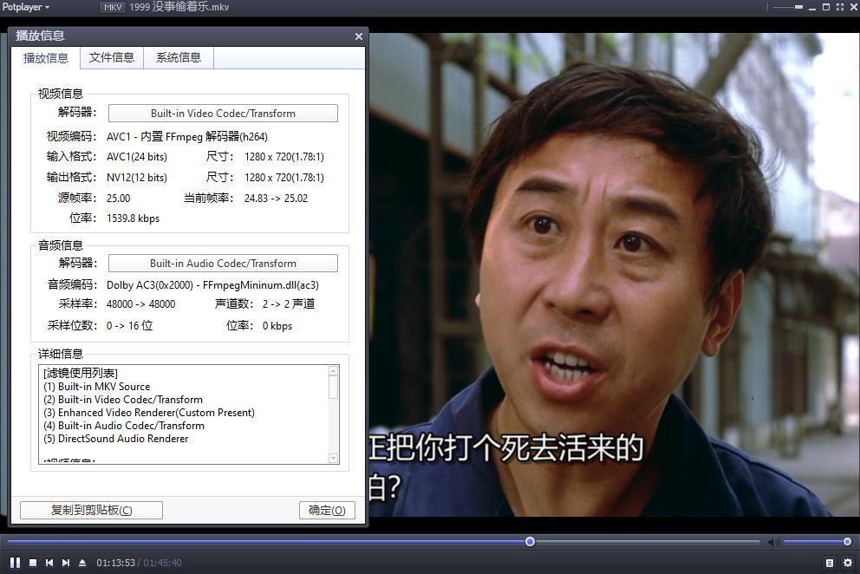Click the Built-in Audio Codec/Transform button

coord(223,264)
